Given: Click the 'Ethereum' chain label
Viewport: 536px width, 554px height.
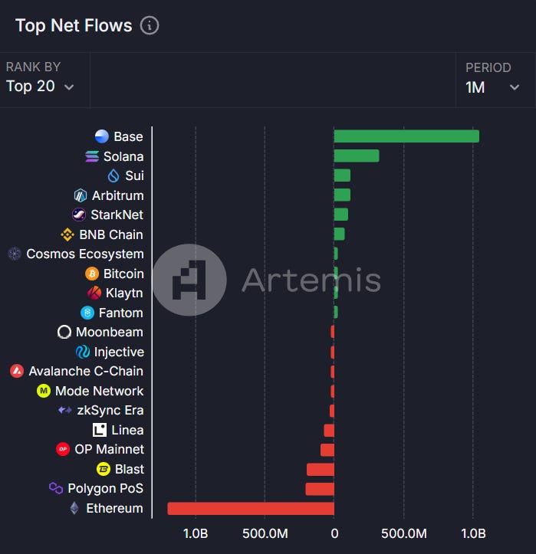Looking at the screenshot, I should [x=114, y=508].
